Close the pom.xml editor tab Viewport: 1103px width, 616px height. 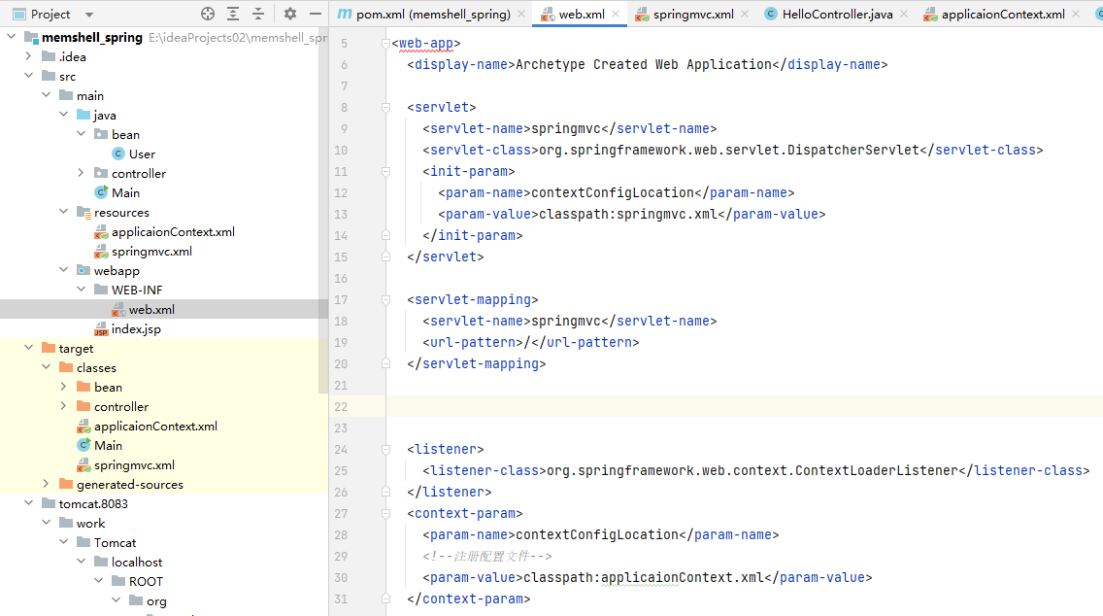point(521,15)
